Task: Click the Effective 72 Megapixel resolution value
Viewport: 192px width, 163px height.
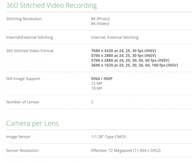Action: click(126, 150)
